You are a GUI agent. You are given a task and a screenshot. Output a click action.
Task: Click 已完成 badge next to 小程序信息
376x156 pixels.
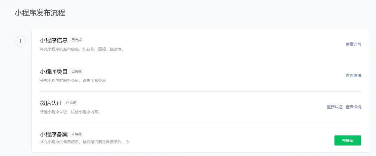(77, 40)
